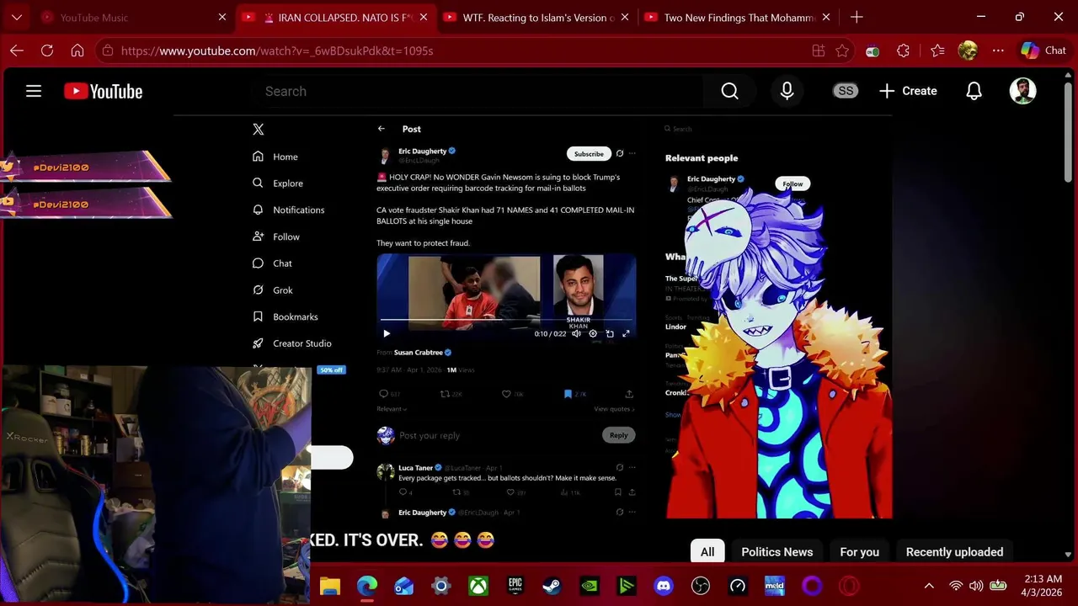This screenshot has height=606, width=1078.
Task: Open the YouTube account avatar menu
Action: [1022, 91]
